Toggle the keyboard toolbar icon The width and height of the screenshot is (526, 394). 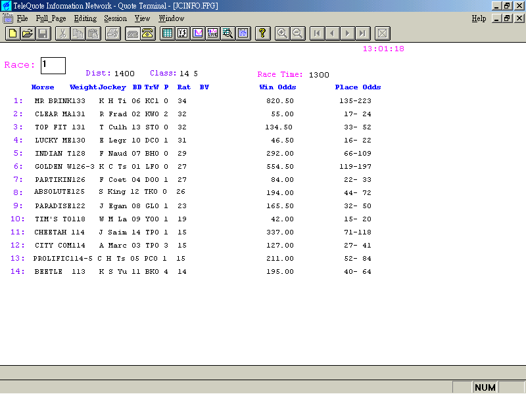point(133,33)
